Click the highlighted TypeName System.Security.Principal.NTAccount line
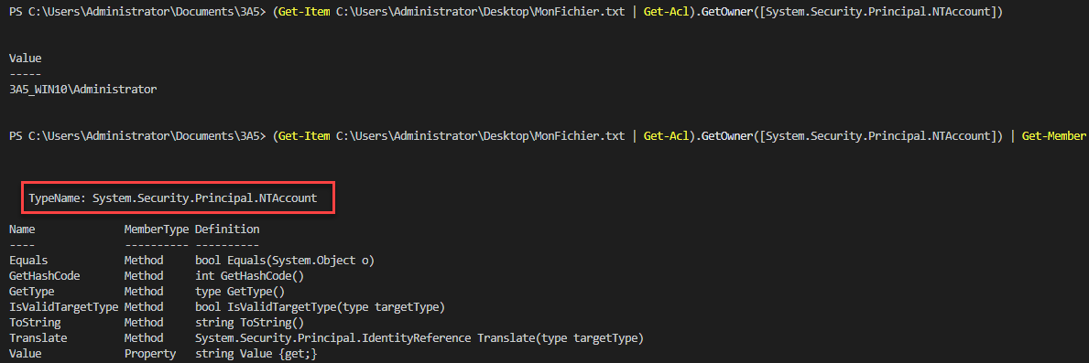The width and height of the screenshot is (1089, 363). [173, 198]
